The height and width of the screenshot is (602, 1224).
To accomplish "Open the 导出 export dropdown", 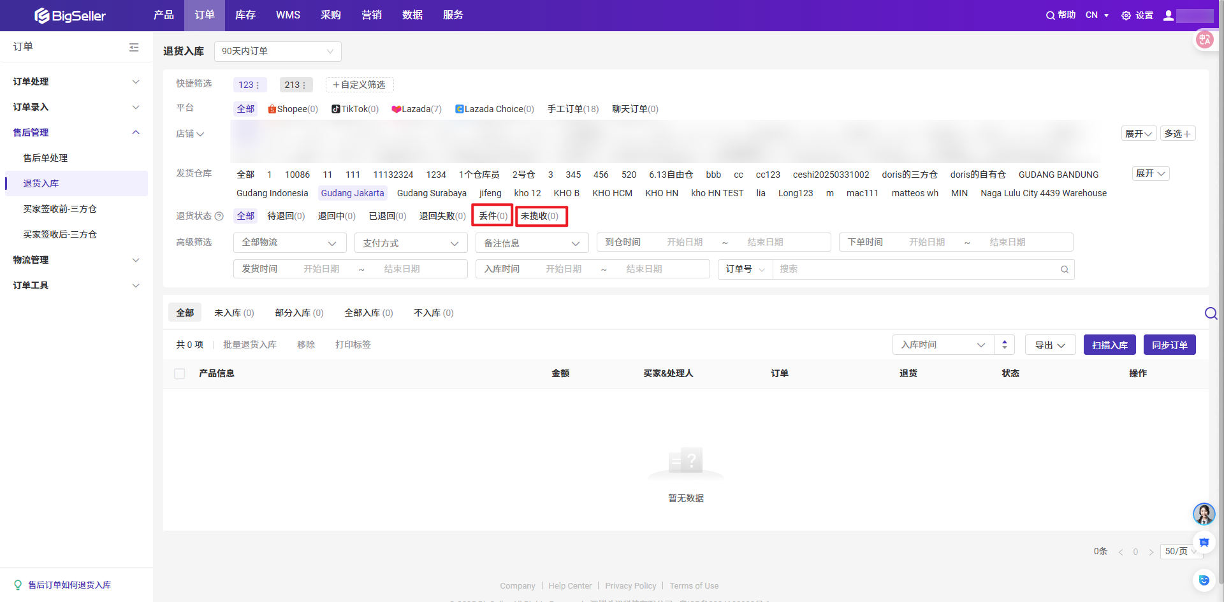I will pos(1051,345).
